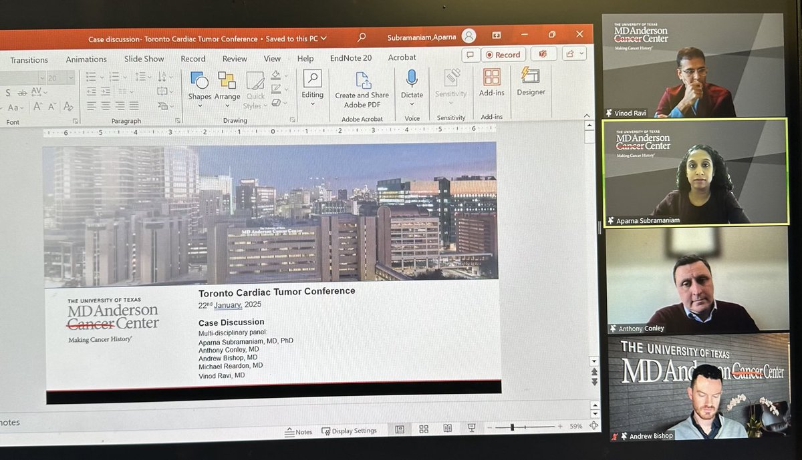Toggle Justify paragraph alignment
Viewport: 802px width, 460px height.
point(134,106)
